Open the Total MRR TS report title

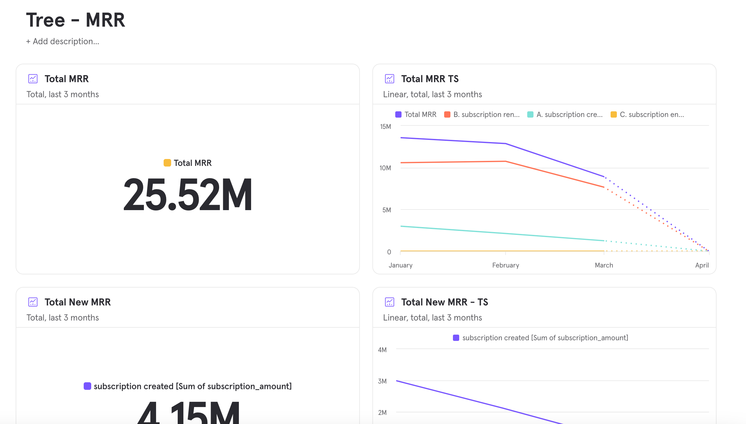pyautogui.click(x=430, y=79)
